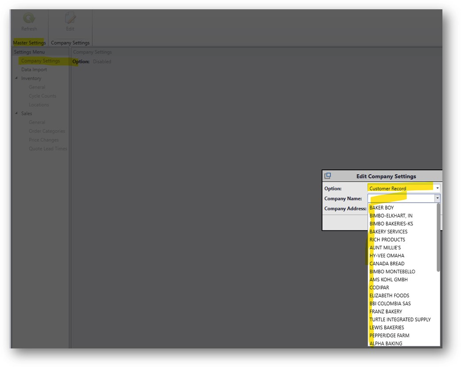This screenshot has width=461, height=367.
Task: Click into the Company Name input field
Action: pos(401,199)
